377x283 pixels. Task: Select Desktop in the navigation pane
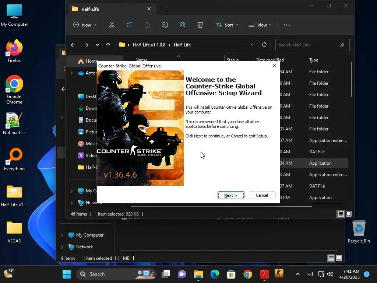tap(87, 97)
